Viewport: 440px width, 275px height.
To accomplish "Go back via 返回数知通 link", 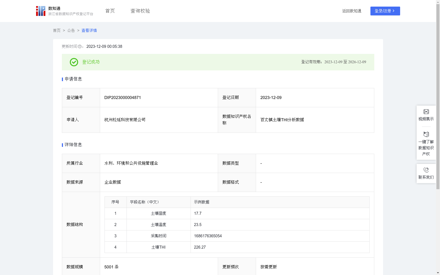I will coord(352,11).
